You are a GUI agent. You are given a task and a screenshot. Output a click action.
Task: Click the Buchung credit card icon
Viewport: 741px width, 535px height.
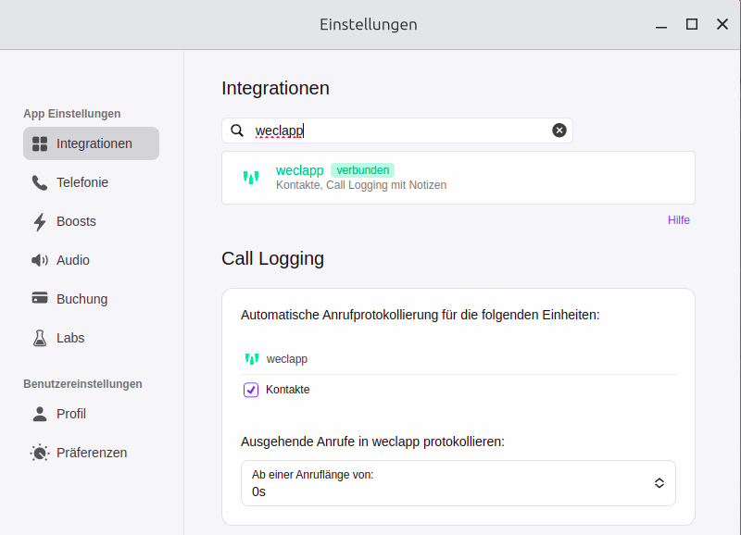(40, 298)
